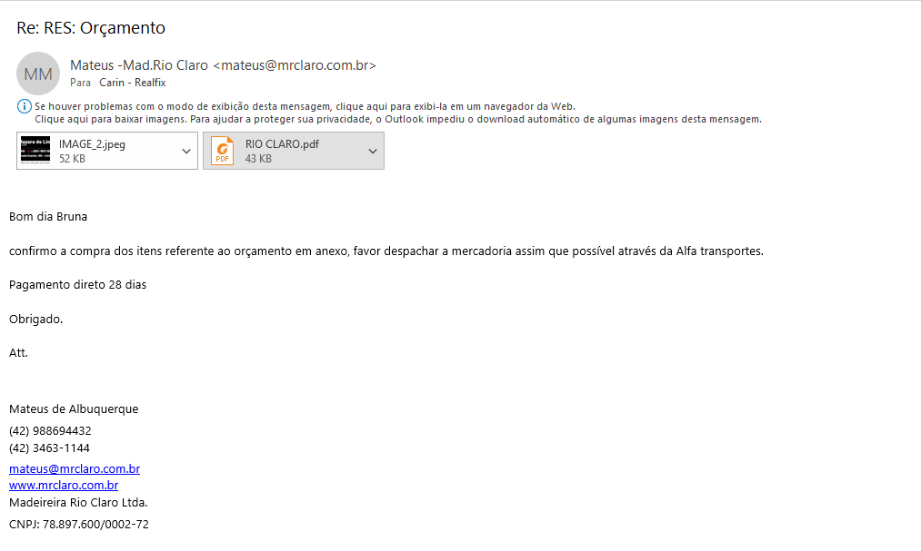This screenshot has width=921, height=551.
Task: Click the IMAGE_2.jpeg preview thumbnail
Action: point(35,151)
